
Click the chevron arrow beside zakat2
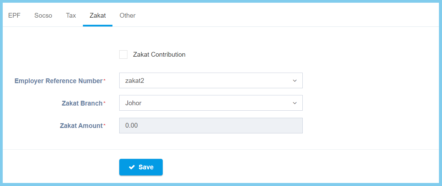tap(295, 81)
